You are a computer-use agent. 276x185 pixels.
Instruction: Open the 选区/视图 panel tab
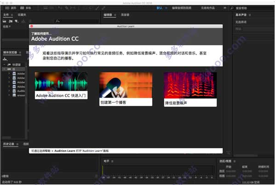coord(225,161)
